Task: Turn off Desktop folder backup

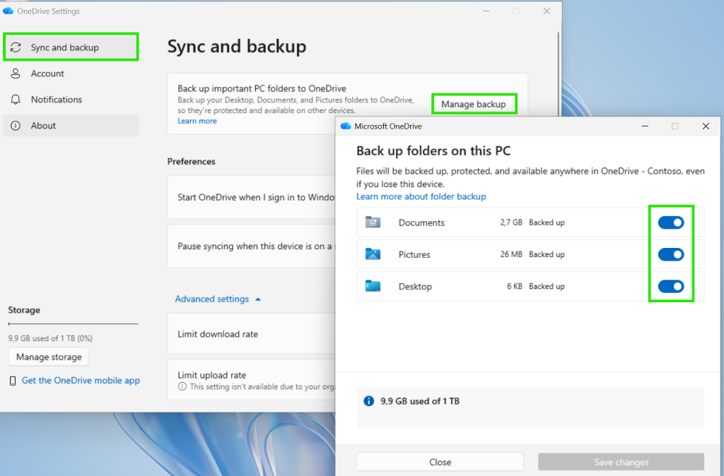Action: point(671,286)
